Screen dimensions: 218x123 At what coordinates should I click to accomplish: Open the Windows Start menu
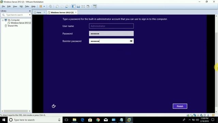click(4, 120)
